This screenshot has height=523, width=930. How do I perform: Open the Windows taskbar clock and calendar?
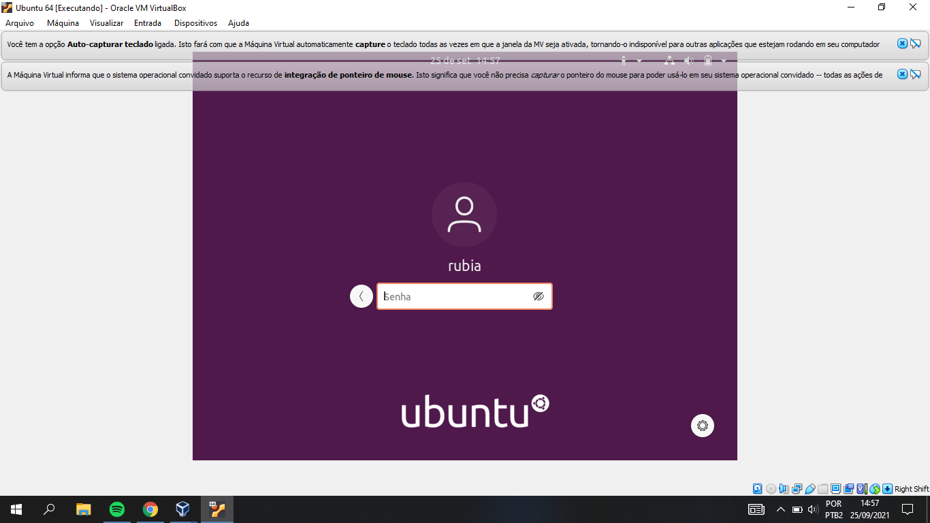pyautogui.click(x=870, y=509)
